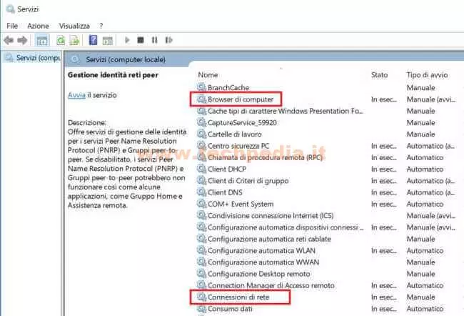Screen dimensions: 464x316
Task: Sort by the Tipo di avvio column
Action: 427,74
